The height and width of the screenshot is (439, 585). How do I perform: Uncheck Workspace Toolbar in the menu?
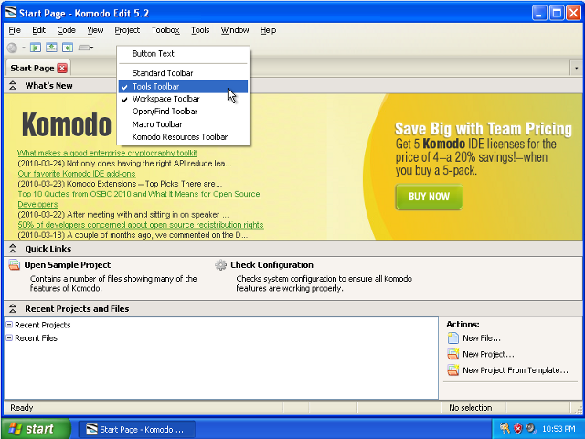[x=183, y=99]
